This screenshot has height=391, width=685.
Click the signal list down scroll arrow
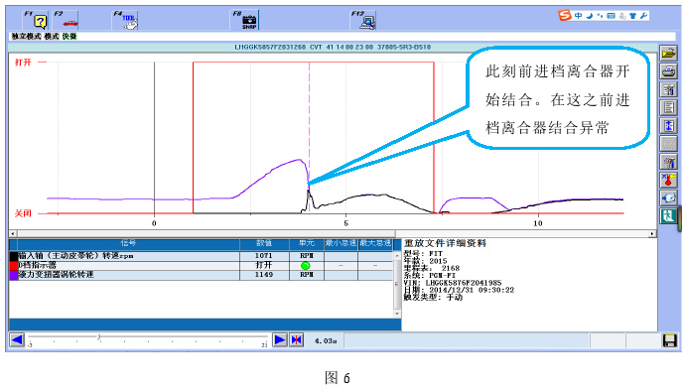click(x=397, y=314)
